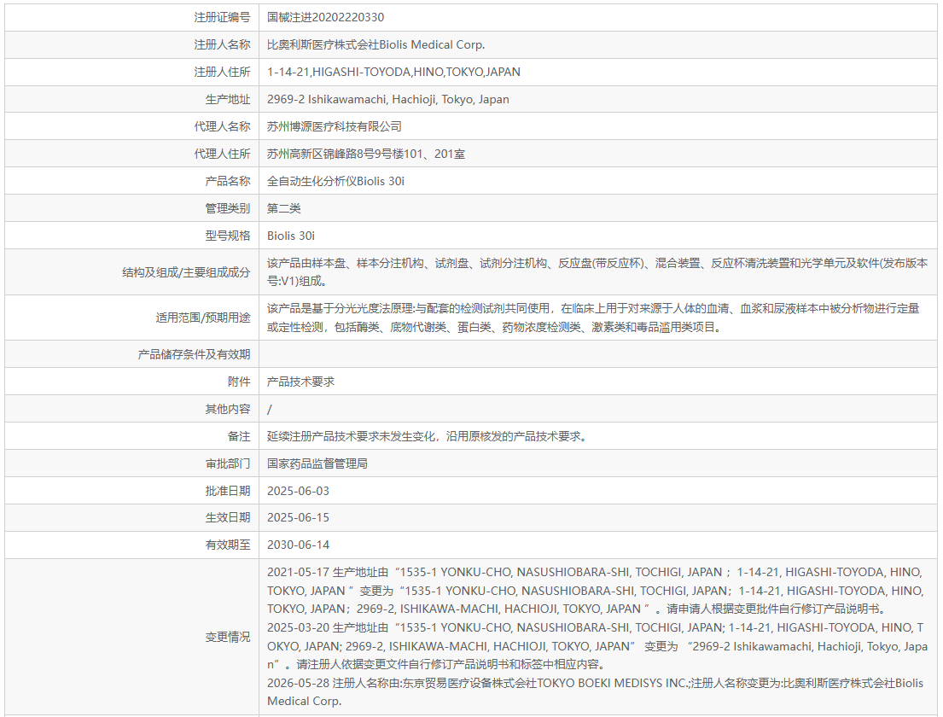Screen dimensions: 943x717
Task: Select the 2026-05-28 registrant name change line
Action: (x=596, y=691)
